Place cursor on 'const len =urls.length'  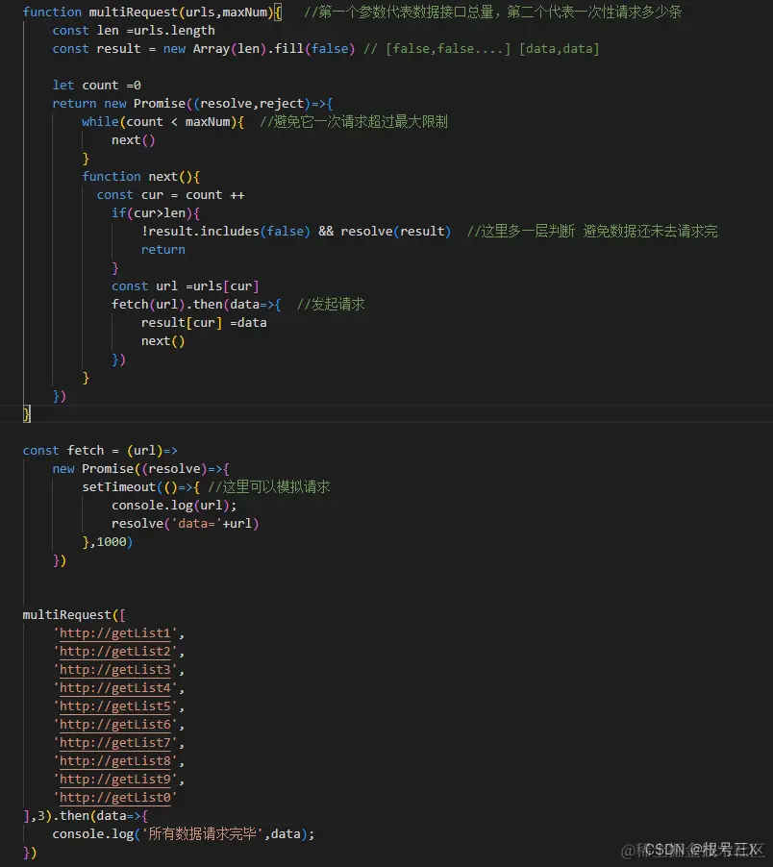134,31
